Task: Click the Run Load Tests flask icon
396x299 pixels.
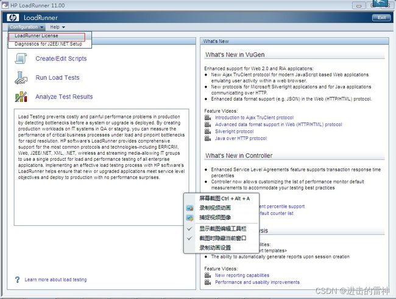Action: click(x=21, y=78)
